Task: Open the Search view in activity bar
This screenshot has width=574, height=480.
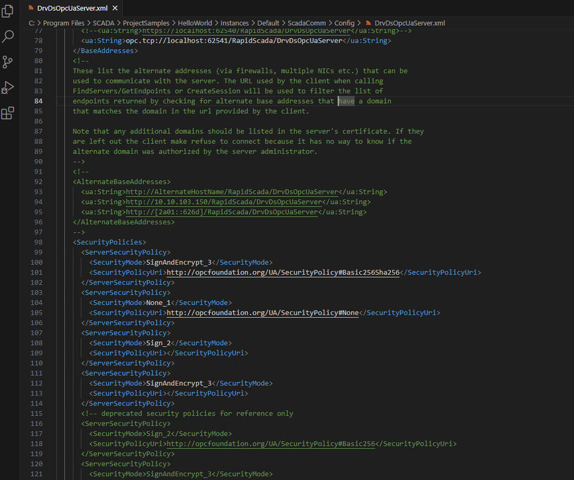Action: pyautogui.click(x=8, y=36)
